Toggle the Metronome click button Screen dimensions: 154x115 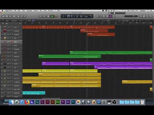tap(114, 16)
